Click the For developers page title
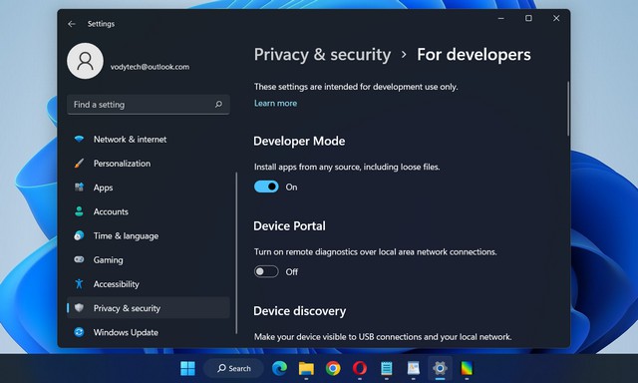Screen dimensions: 638x383 (x=474, y=55)
